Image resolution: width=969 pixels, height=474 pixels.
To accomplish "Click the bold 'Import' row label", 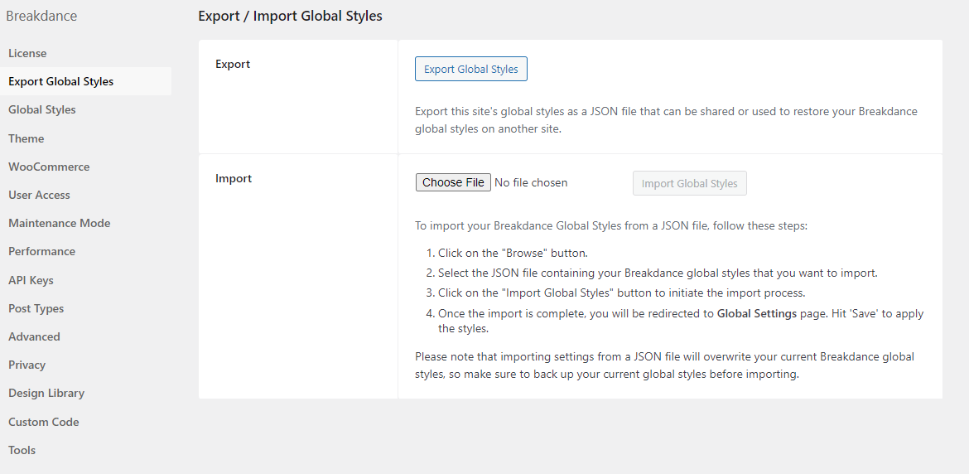I will [234, 179].
